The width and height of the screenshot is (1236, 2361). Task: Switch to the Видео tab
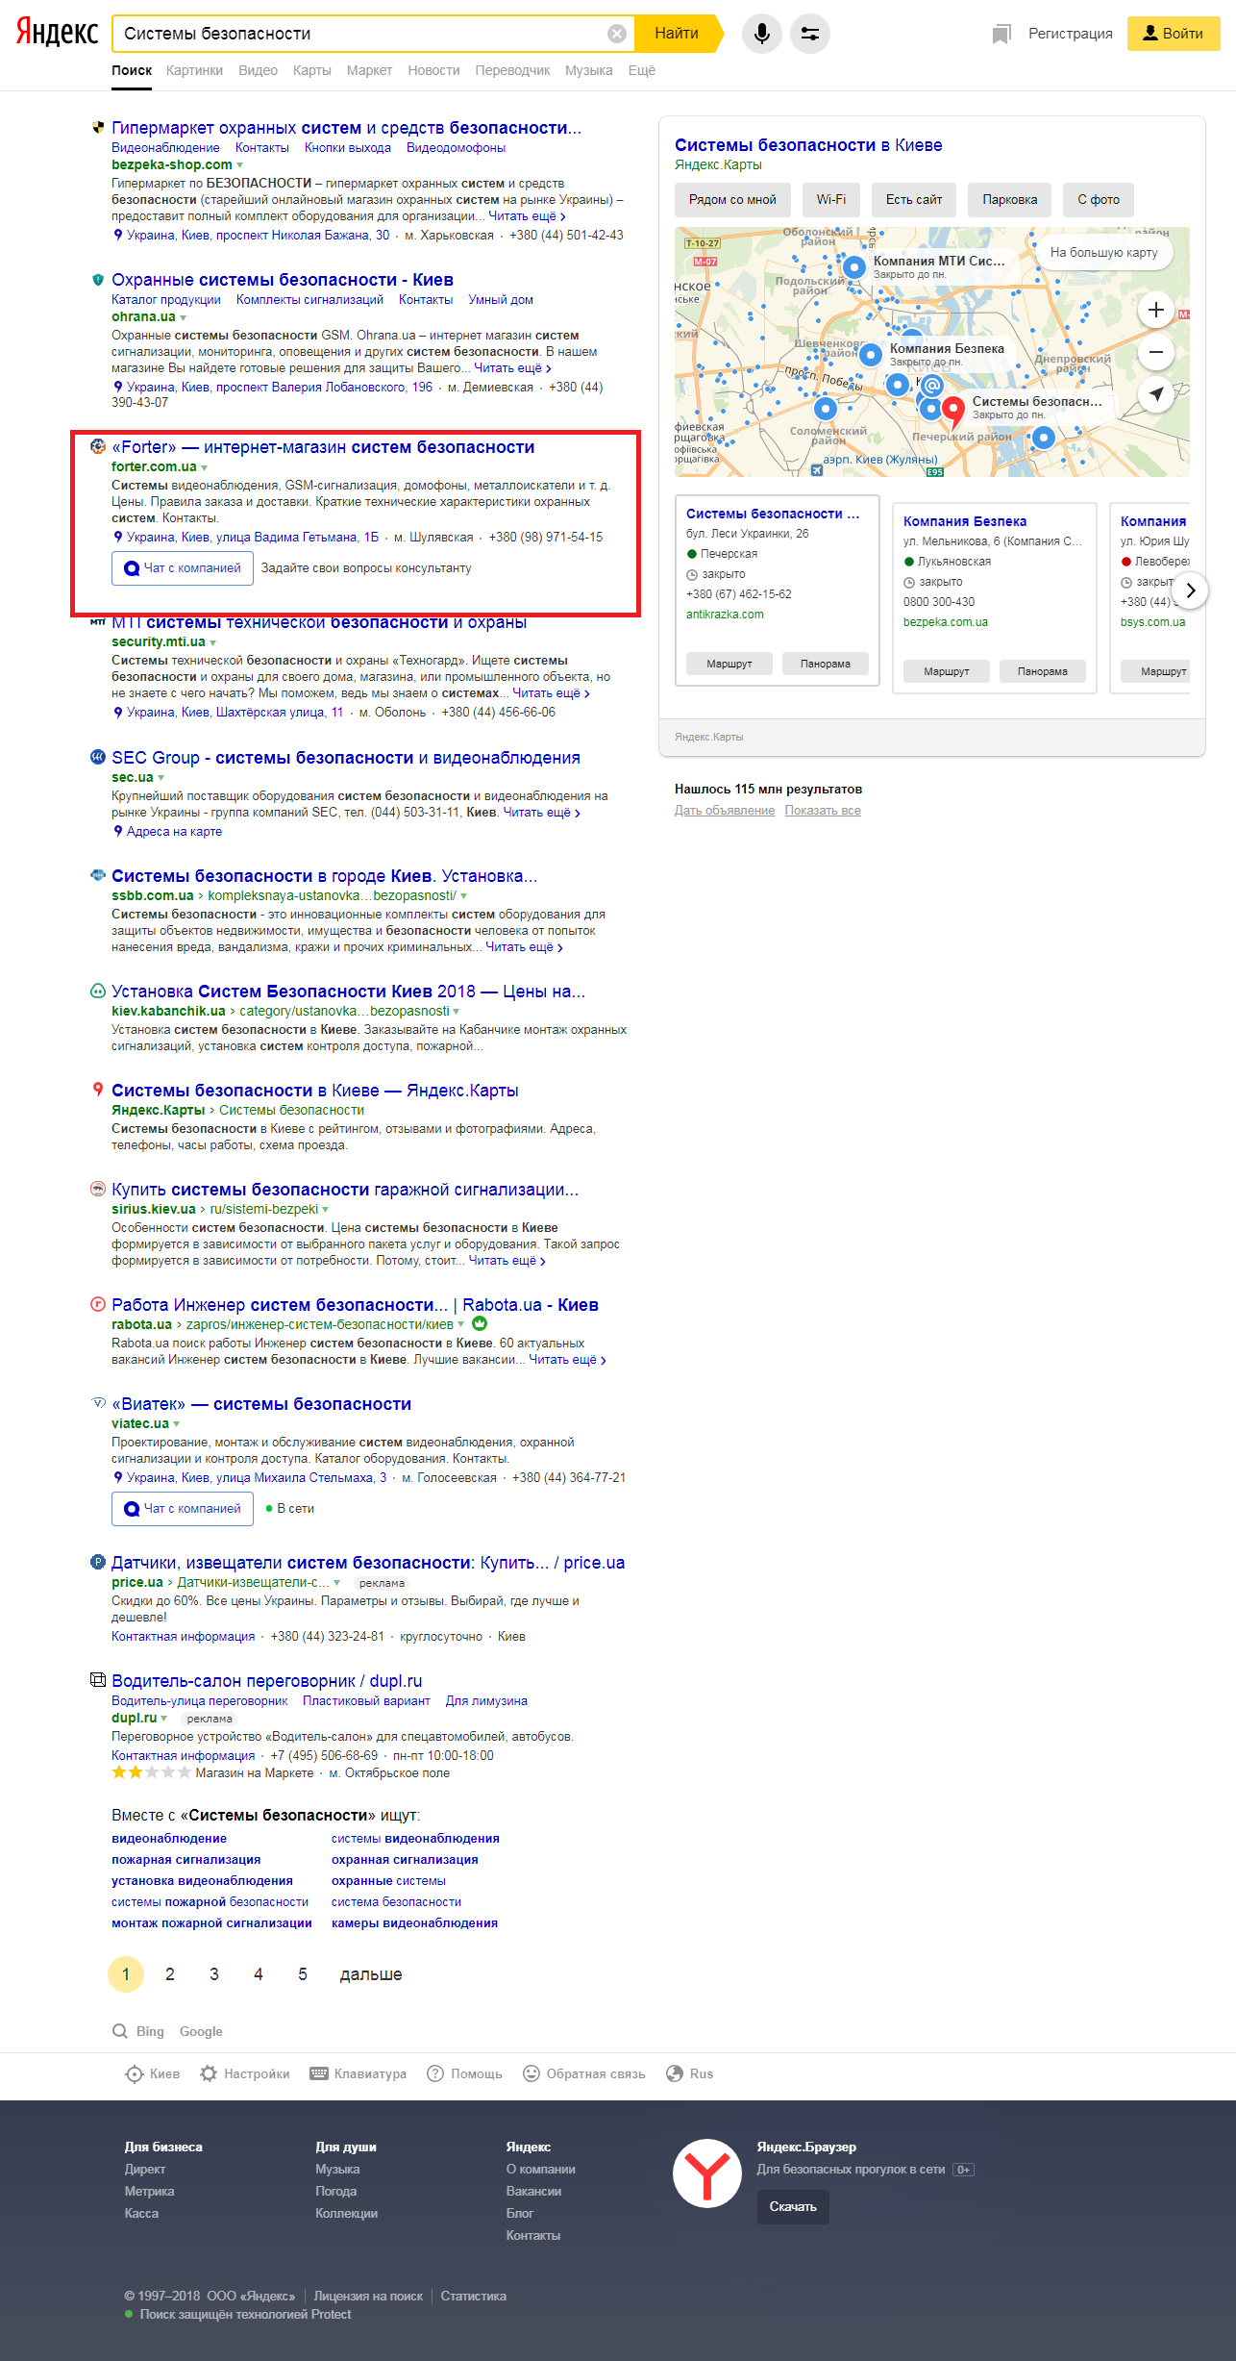tap(258, 70)
